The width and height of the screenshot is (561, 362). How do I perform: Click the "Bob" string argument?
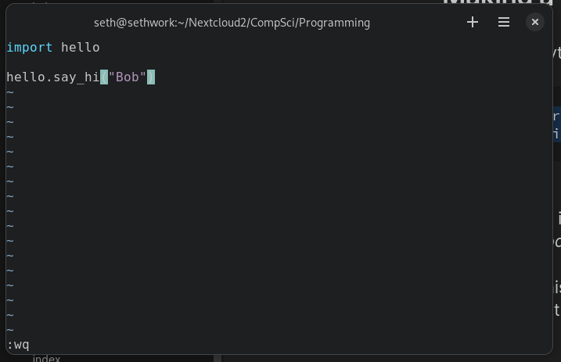127,77
